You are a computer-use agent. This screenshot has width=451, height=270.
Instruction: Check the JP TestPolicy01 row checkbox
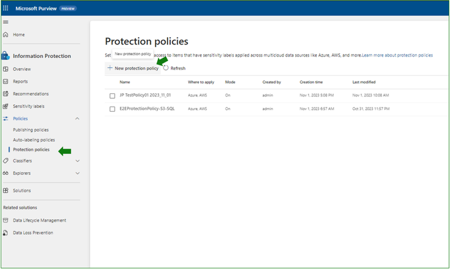112,95
